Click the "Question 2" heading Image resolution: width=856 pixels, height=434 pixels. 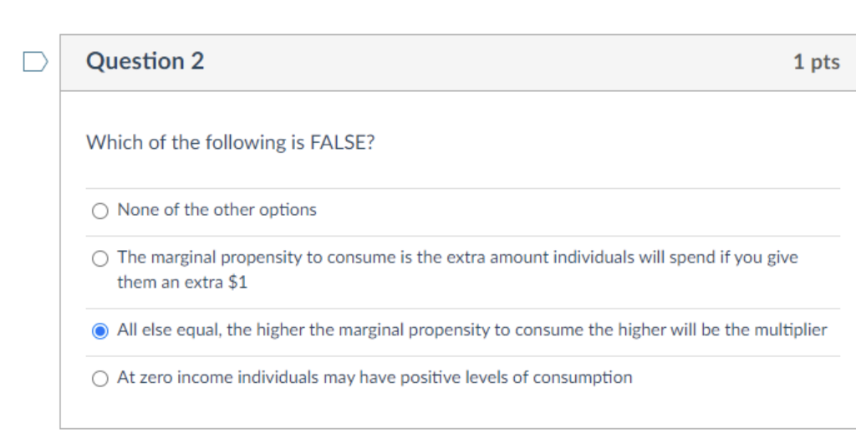145,61
